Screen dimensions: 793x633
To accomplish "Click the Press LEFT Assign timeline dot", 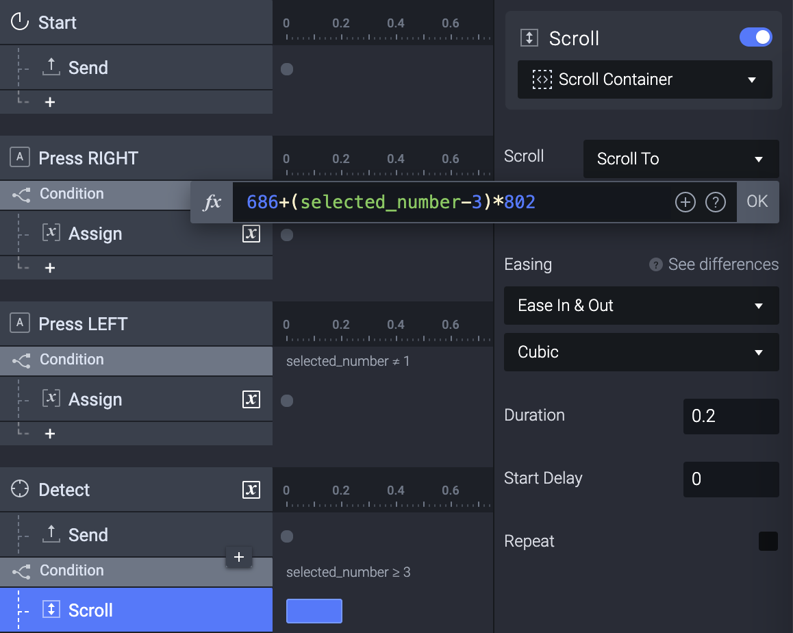I will (x=287, y=401).
